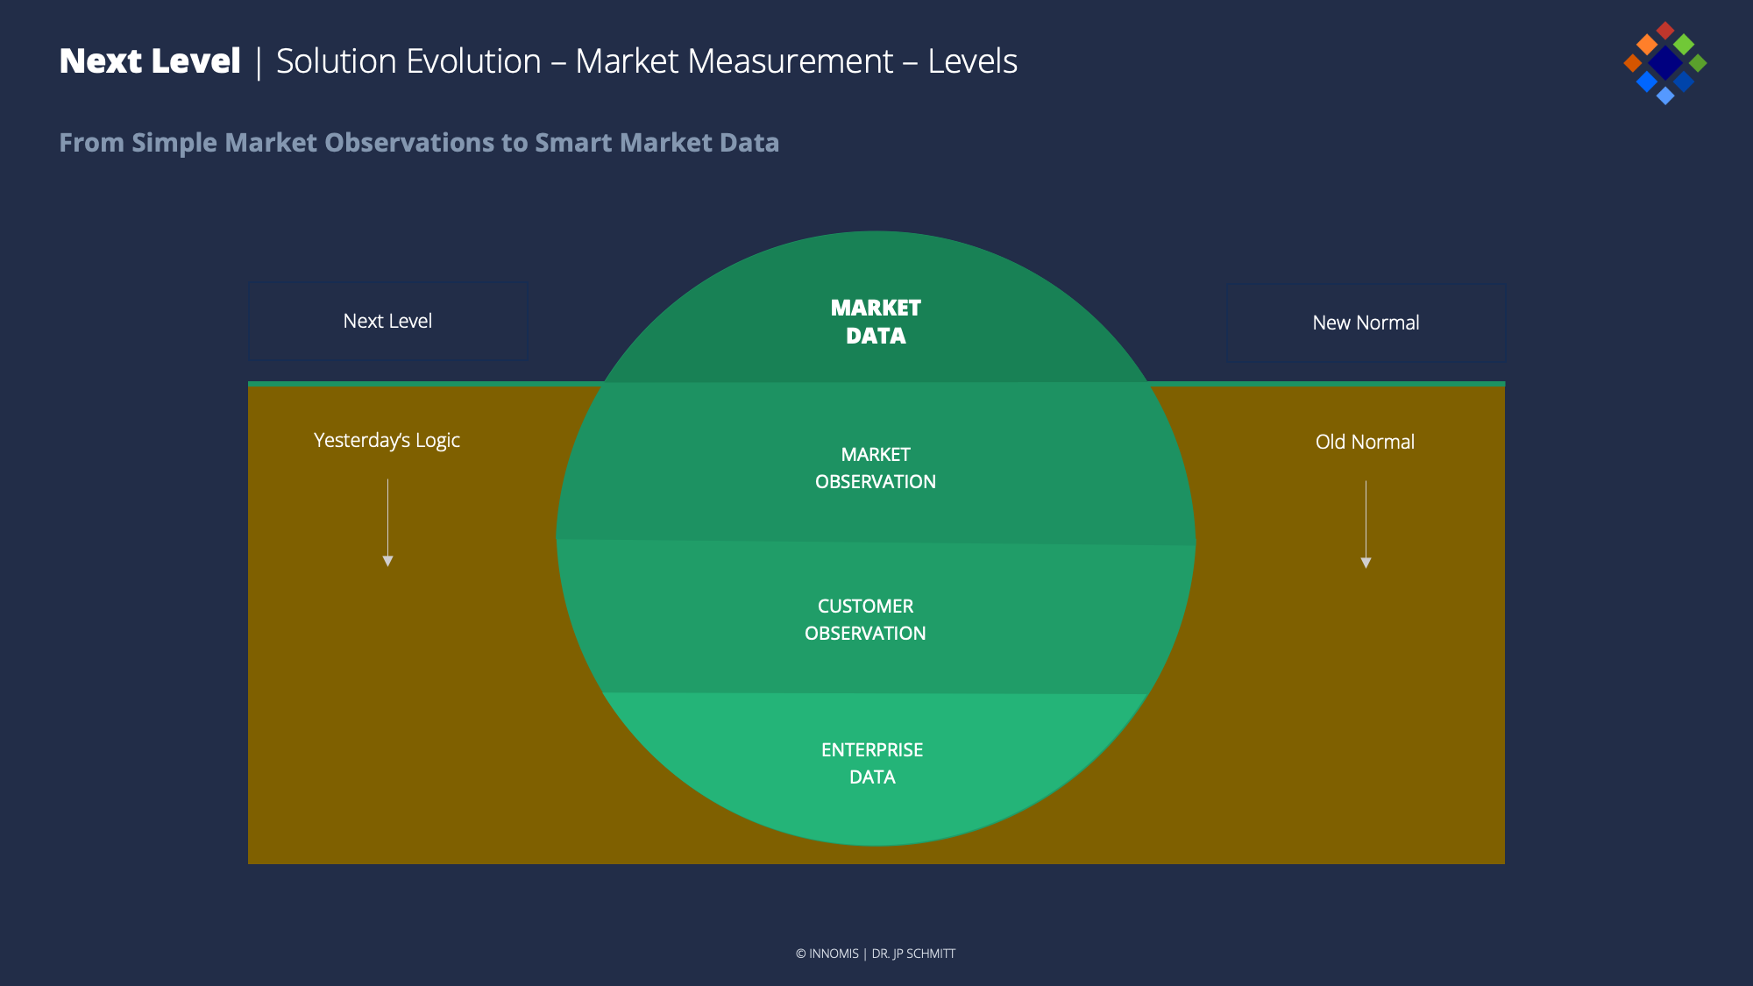Image resolution: width=1753 pixels, height=986 pixels.
Task: Click the arrow below Yesterday's Logic
Action: 387,522
